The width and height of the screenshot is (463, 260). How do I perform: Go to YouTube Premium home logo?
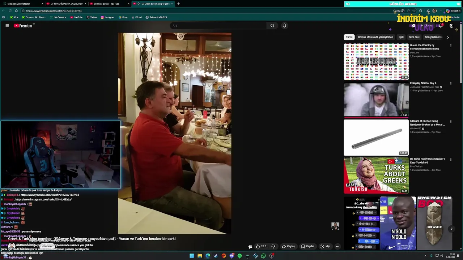pos(24,26)
